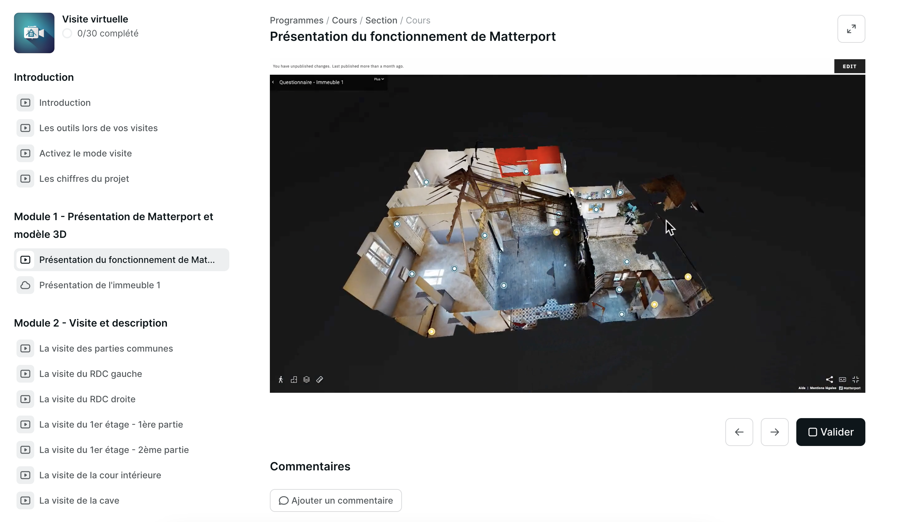
Task: Click back chevron beside Questionnaire - Immeuble 1
Action: [273, 82]
